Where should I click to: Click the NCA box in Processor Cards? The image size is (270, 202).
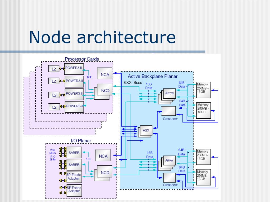tap(105, 73)
